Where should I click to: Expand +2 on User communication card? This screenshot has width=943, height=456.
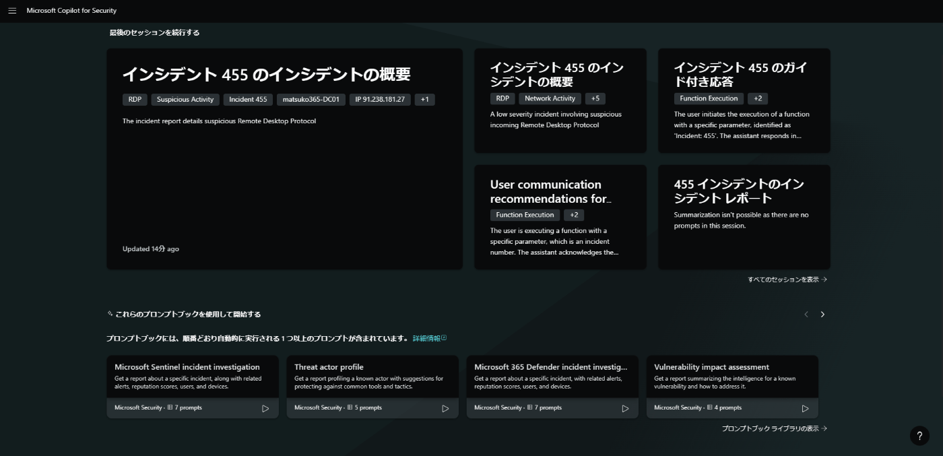(574, 215)
